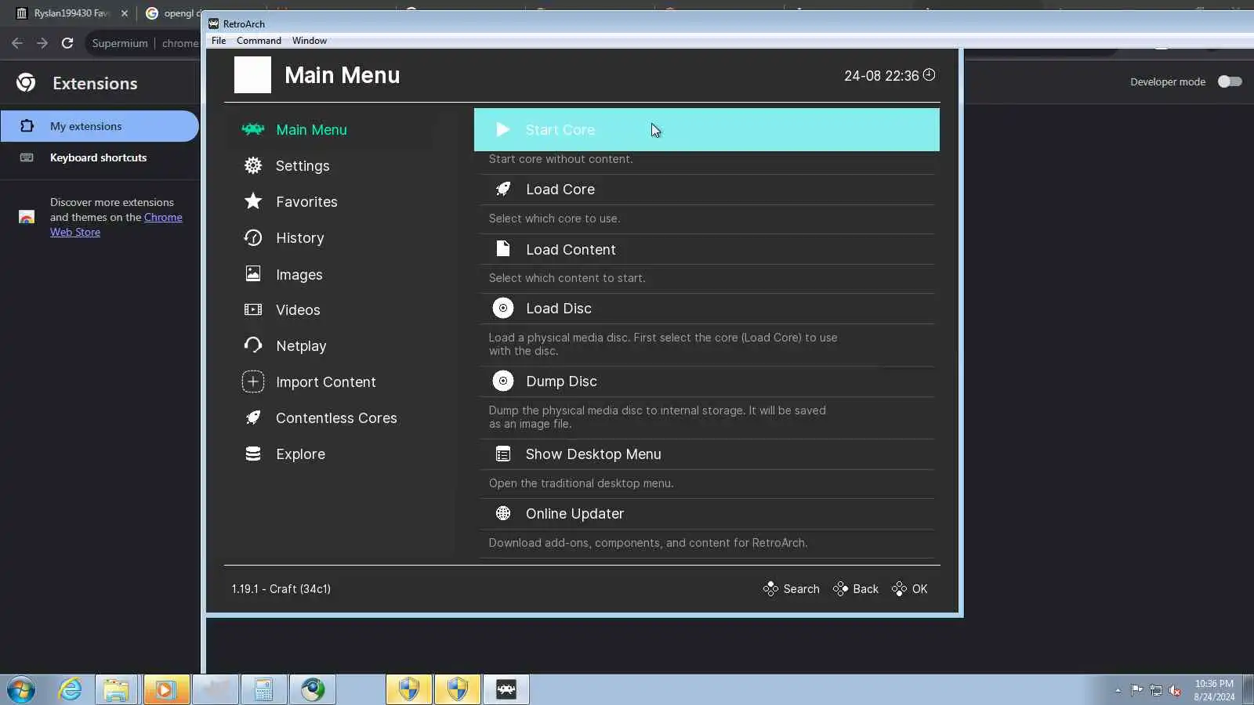
Task: Click the Contentless Cores rocket icon
Action: tap(253, 418)
